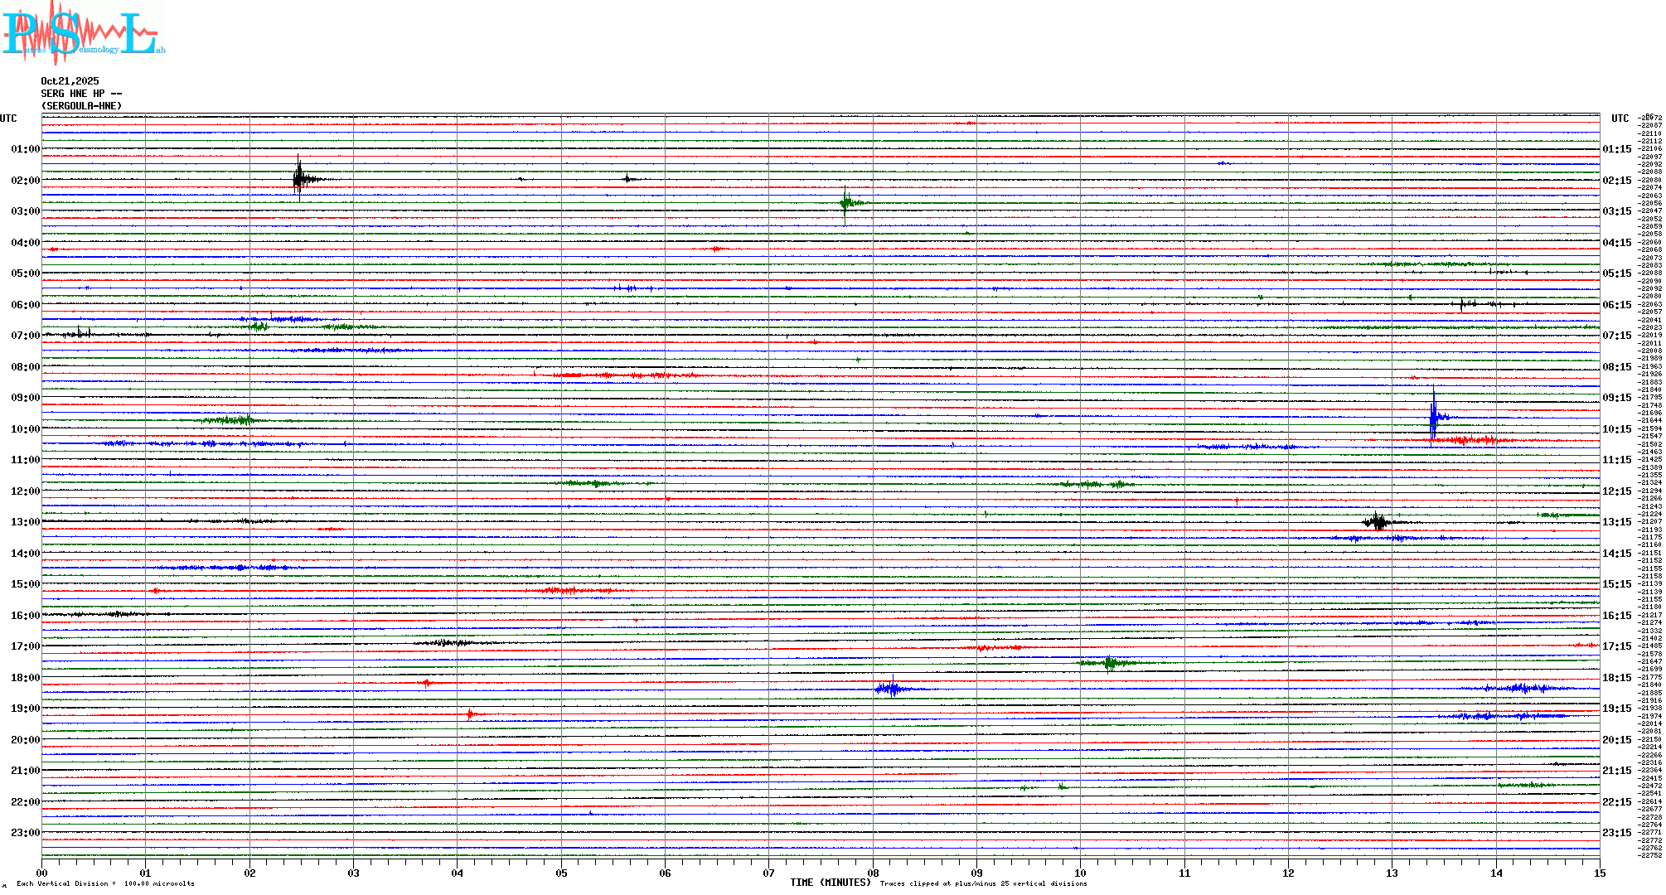Image resolution: width=1666 pixels, height=895 pixels.
Task: Click the Each Vertical Division scale note
Action: tap(105, 883)
